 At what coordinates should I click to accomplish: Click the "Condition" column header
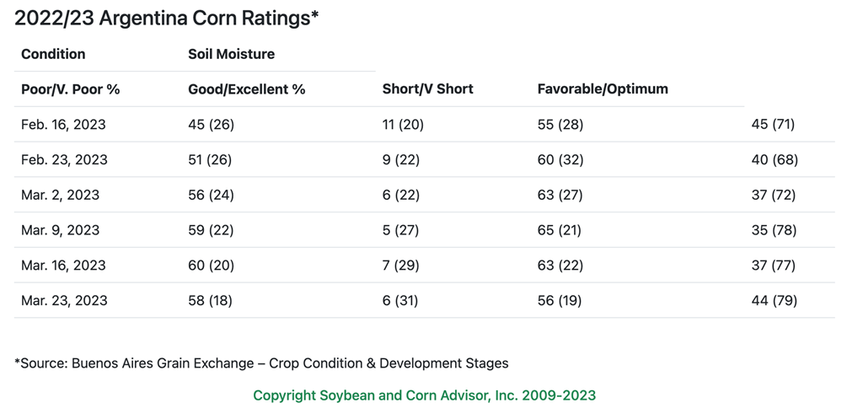(53, 54)
